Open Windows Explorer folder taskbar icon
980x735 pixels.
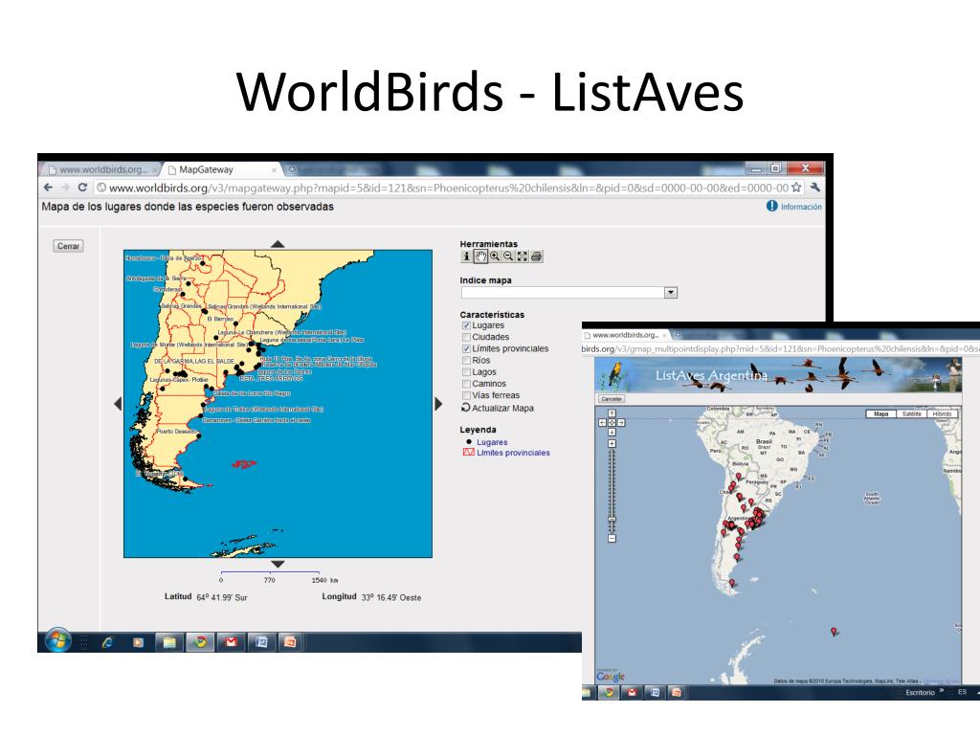coord(169,642)
